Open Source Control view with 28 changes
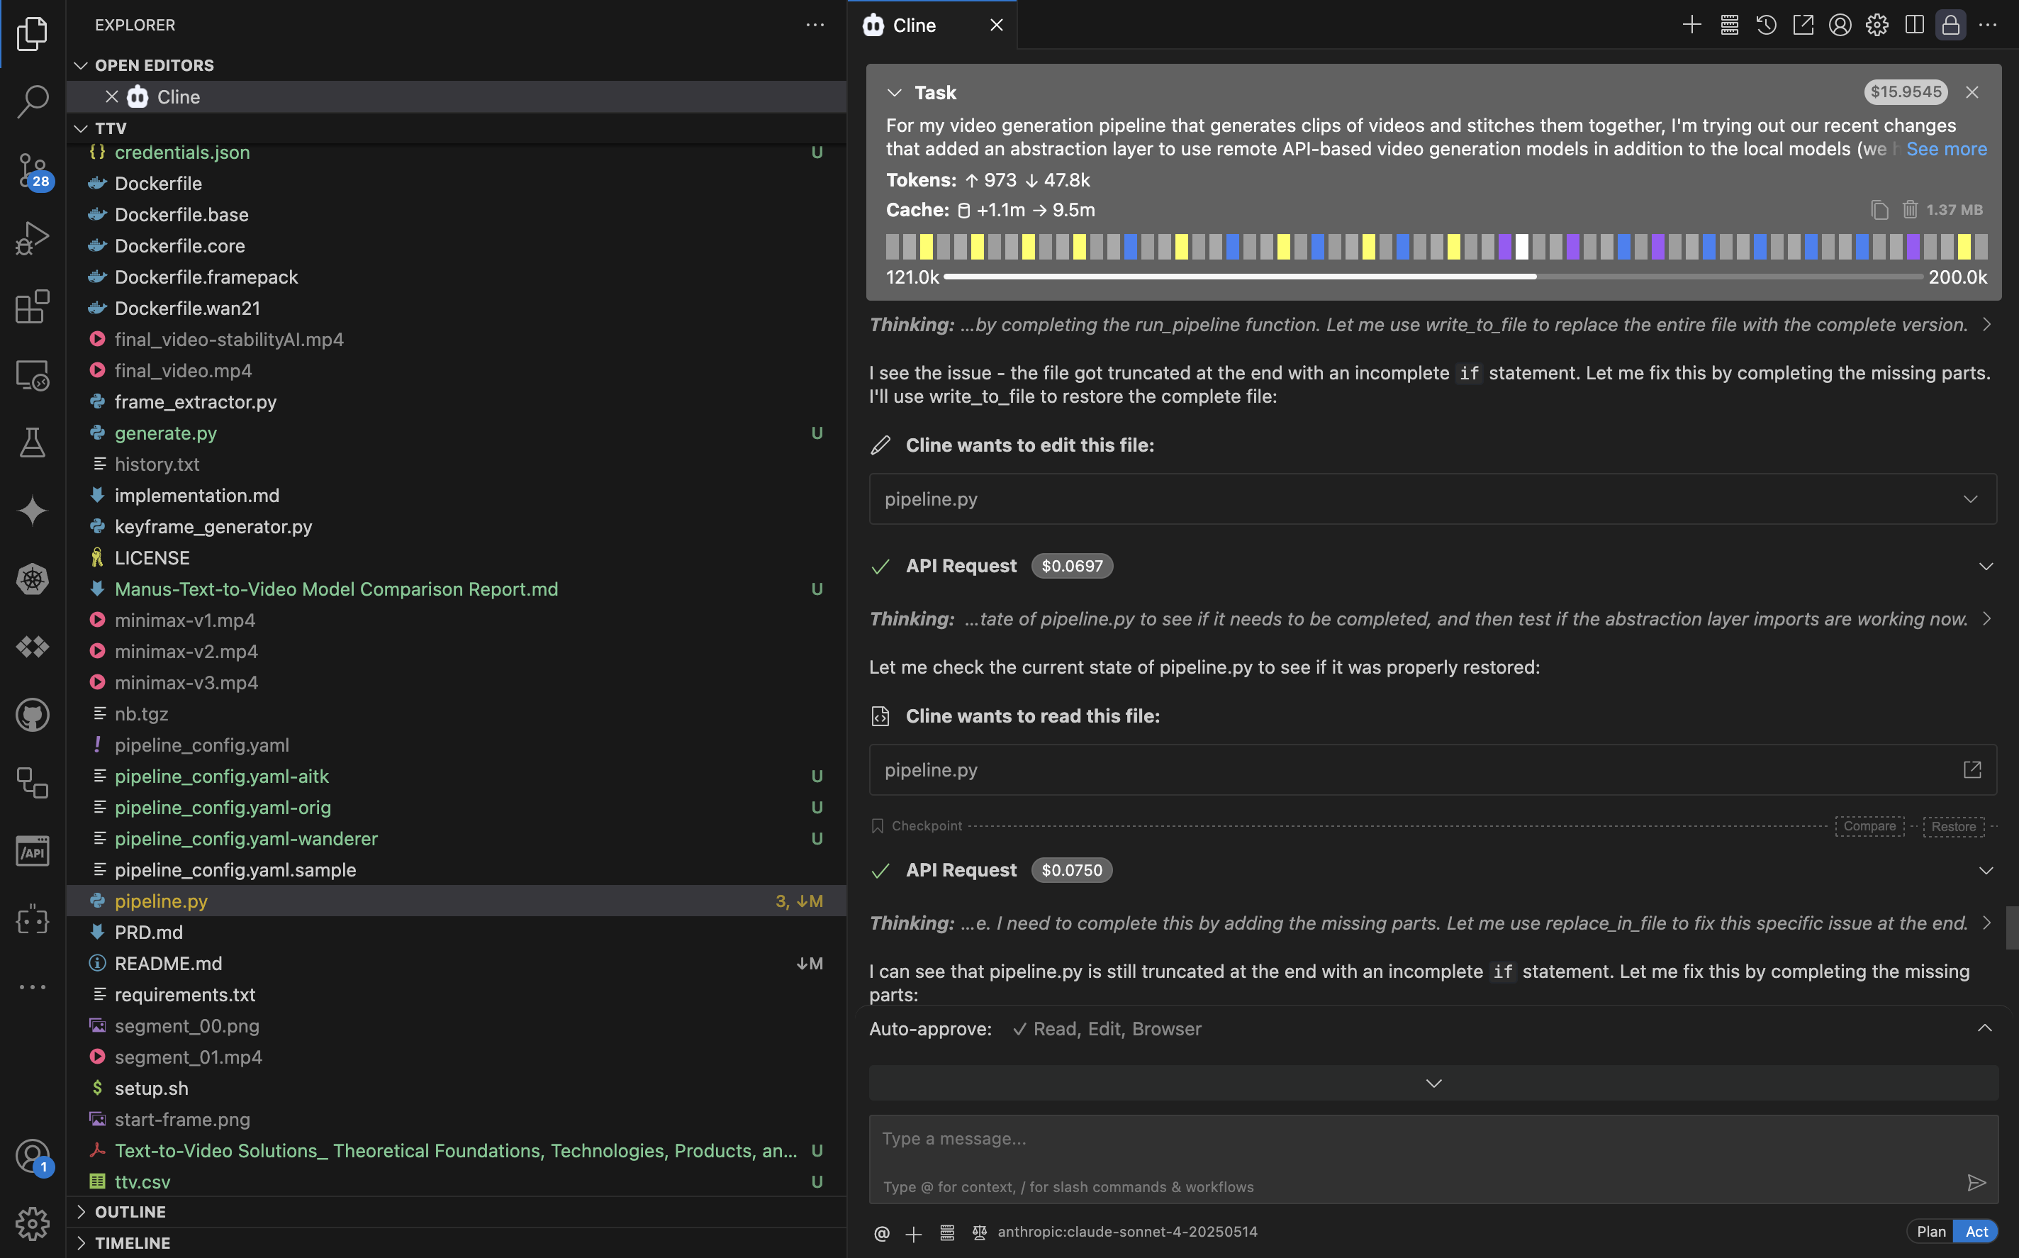 point(33,169)
